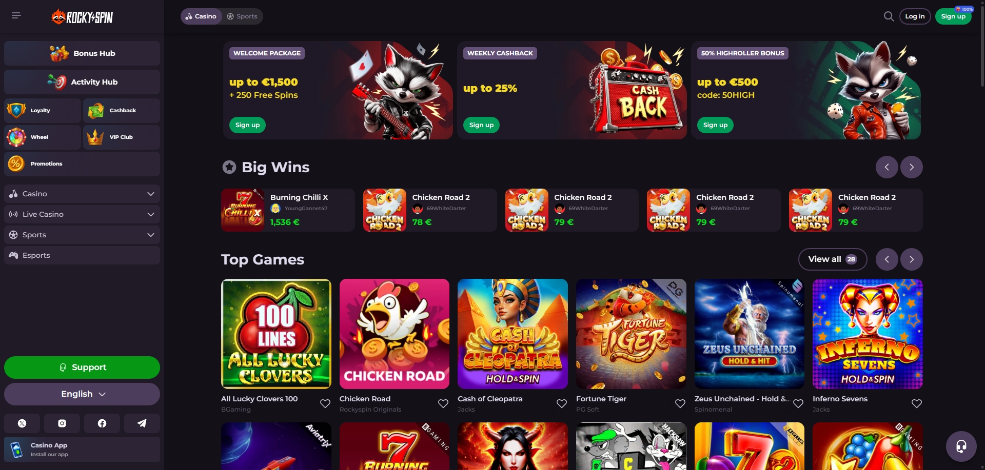Open the X social media icon
This screenshot has width=985, height=470.
pos(22,423)
